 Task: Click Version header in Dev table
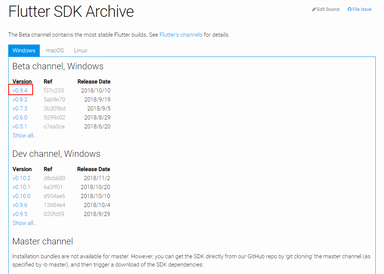tap(22, 169)
